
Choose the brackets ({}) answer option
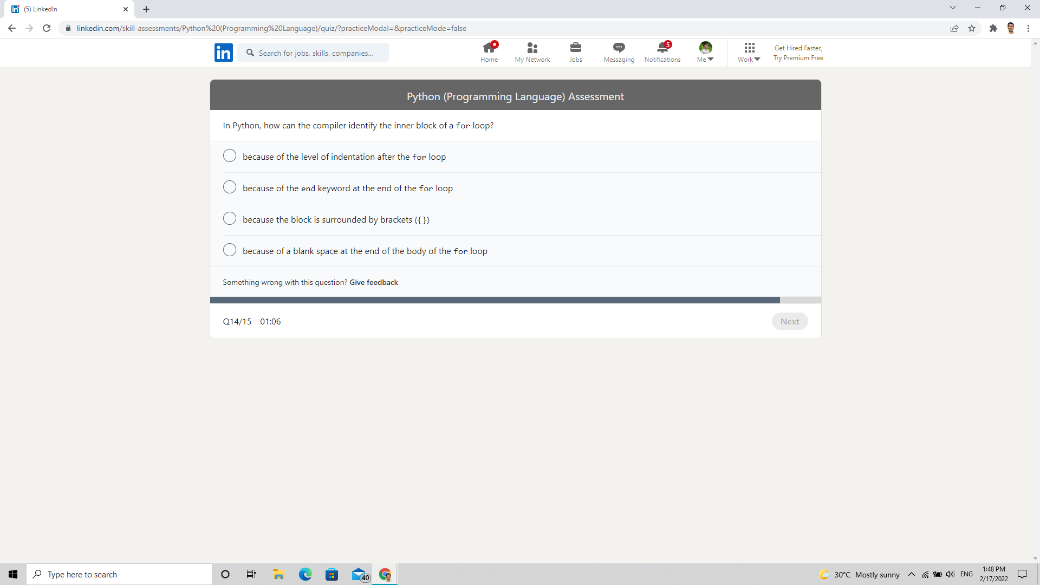tap(229, 218)
